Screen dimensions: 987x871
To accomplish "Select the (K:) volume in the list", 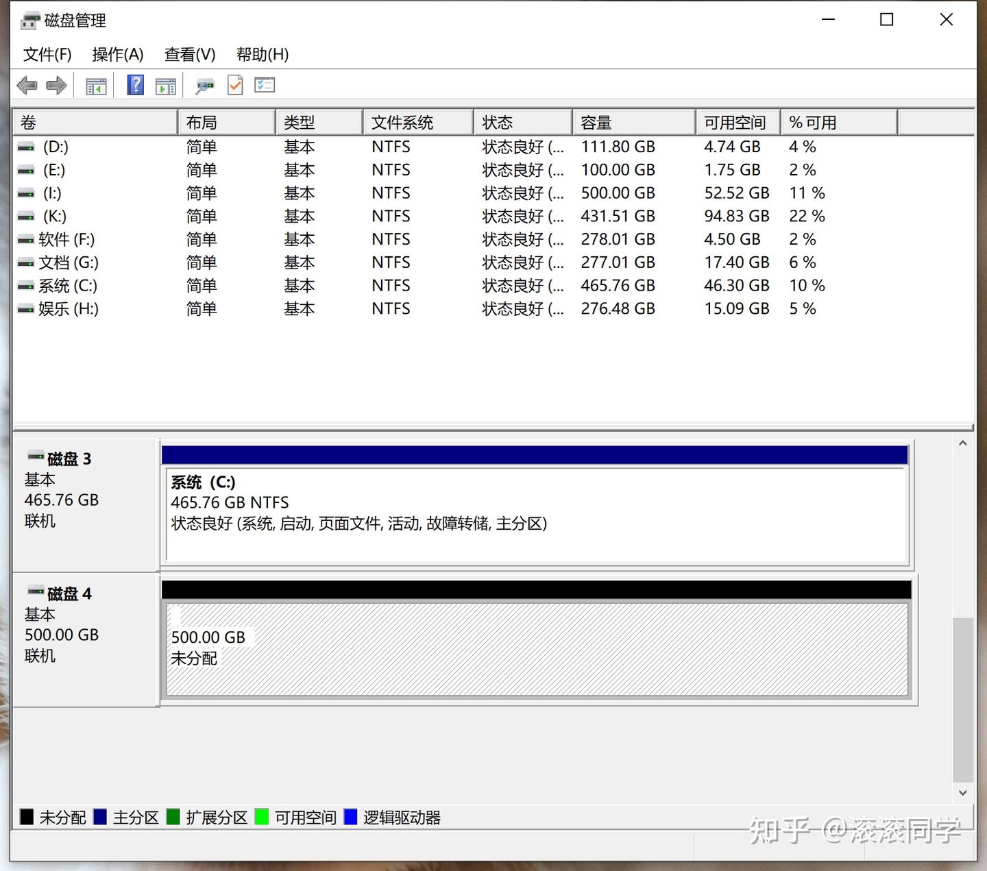I will click(x=55, y=217).
